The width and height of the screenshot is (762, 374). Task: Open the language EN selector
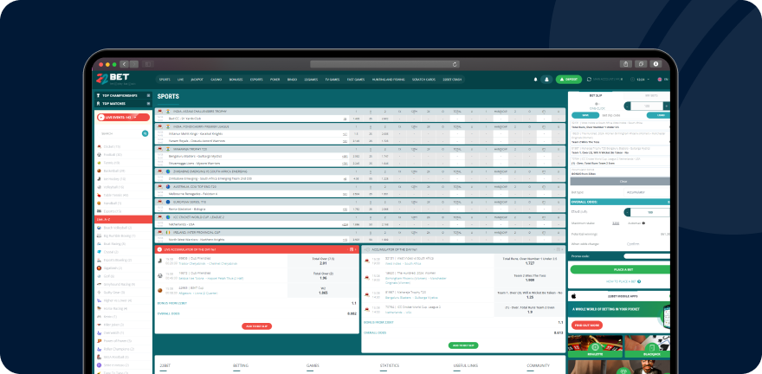tap(663, 79)
